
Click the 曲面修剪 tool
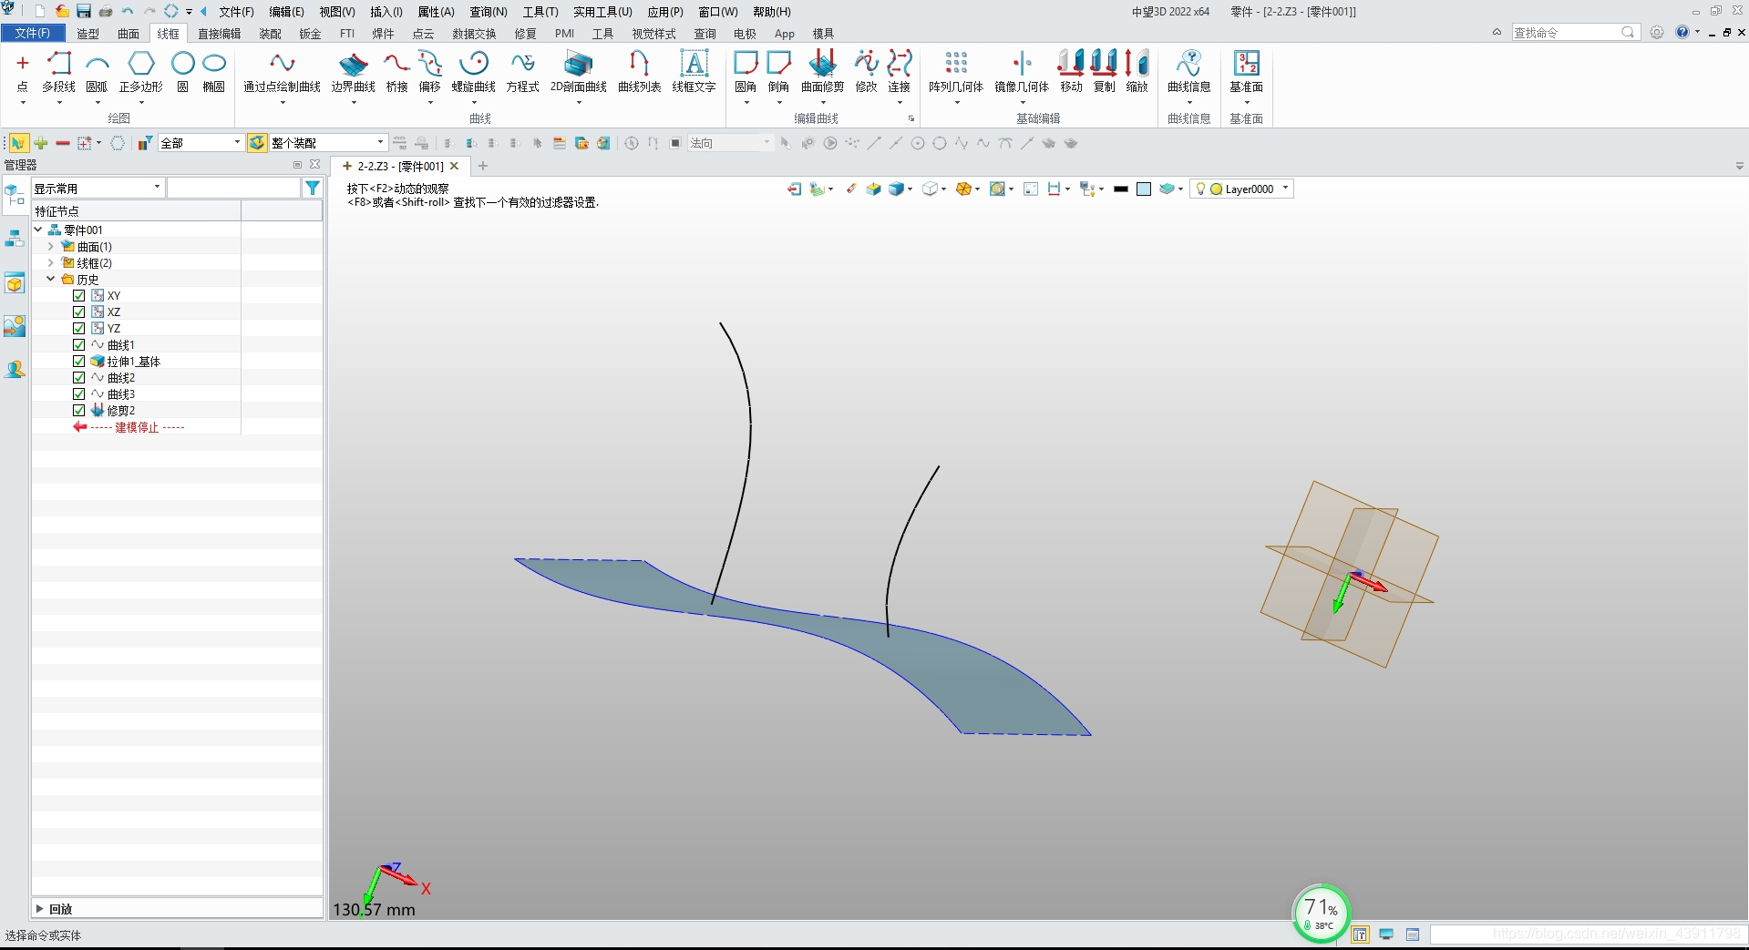pyautogui.click(x=823, y=71)
